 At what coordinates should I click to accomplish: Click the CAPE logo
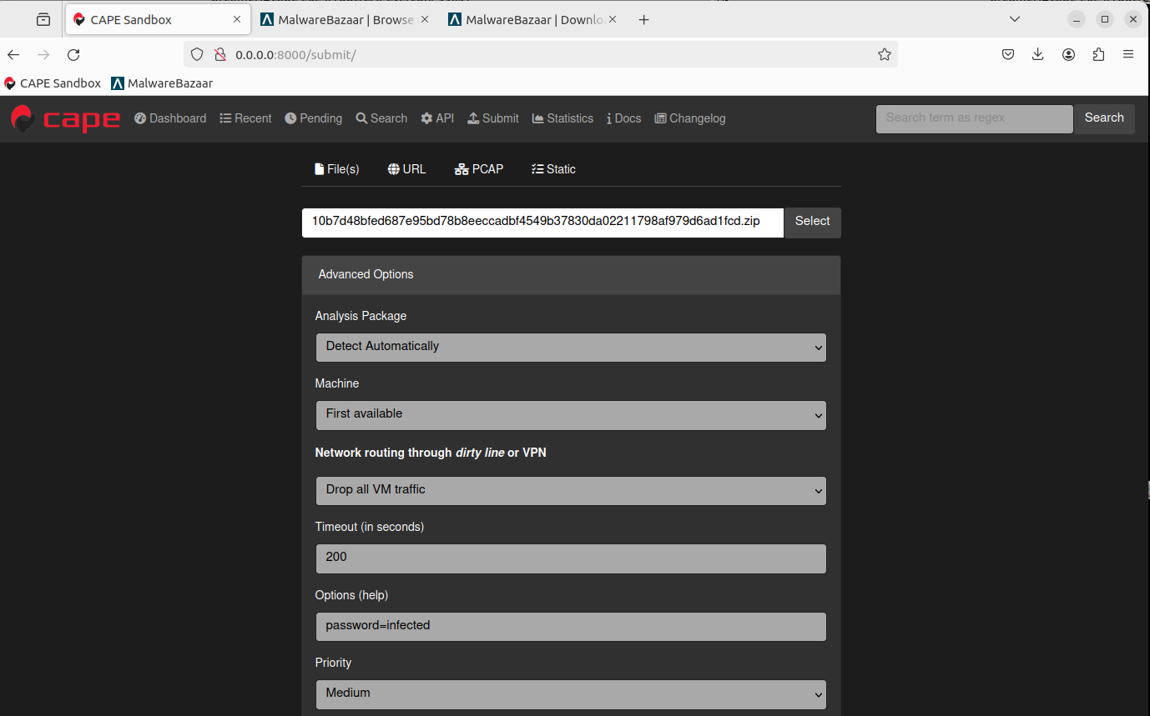click(x=65, y=118)
